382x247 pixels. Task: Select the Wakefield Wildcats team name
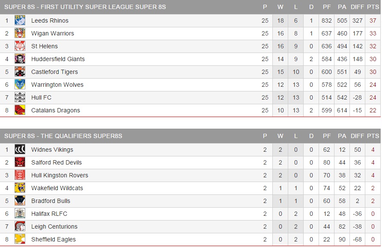pos(57,188)
